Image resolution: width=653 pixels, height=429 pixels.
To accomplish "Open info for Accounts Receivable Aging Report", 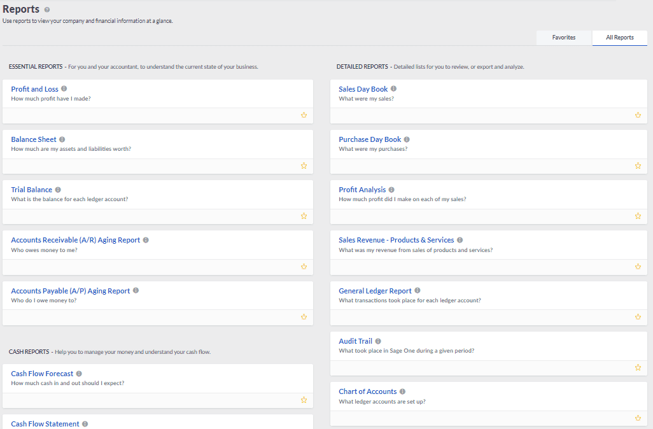I will pyautogui.click(x=146, y=239).
